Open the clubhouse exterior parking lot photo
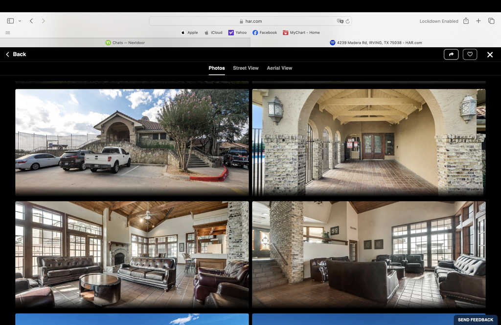The height and width of the screenshot is (325, 501). [x=132, y=142]
